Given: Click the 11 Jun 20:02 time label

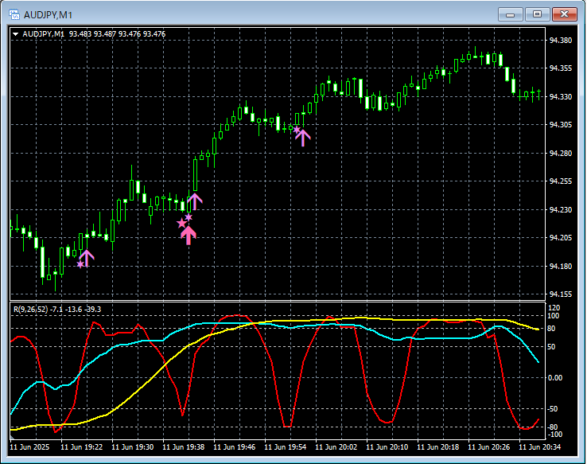Looking at the screenshot, I should (x=336, y=447).
